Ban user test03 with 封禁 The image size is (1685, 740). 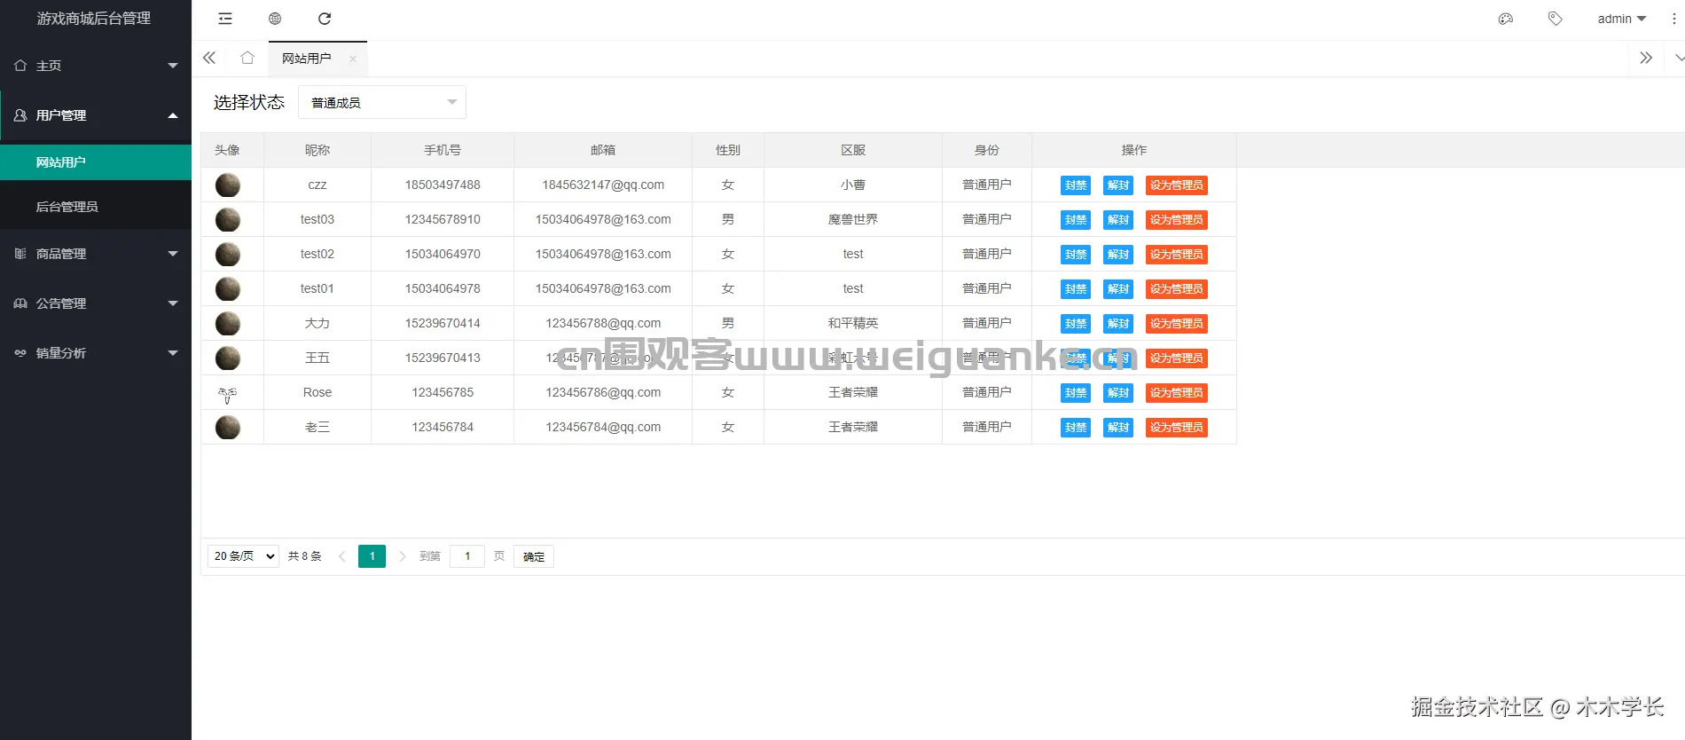click(1076, 220)
